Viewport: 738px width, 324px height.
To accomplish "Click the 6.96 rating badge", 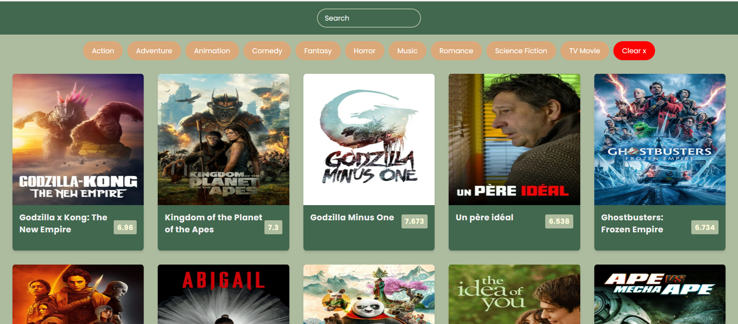I will pos(125,227).
